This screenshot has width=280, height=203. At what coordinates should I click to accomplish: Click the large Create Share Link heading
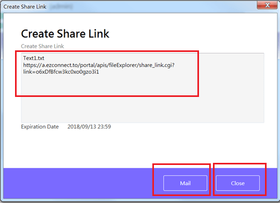point(65,34)
